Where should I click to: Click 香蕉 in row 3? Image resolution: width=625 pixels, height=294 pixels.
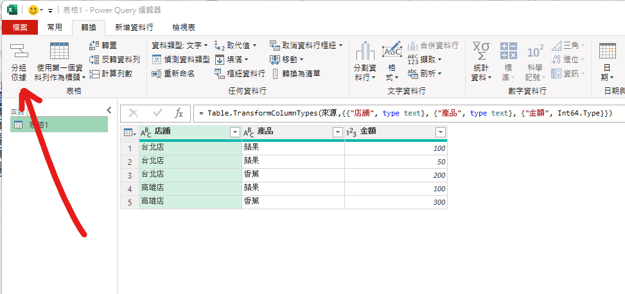click(x=294, y=175)
